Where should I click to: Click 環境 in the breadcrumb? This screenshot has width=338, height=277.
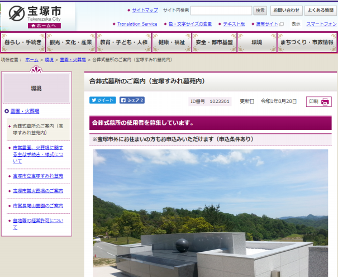click(49, 60)
